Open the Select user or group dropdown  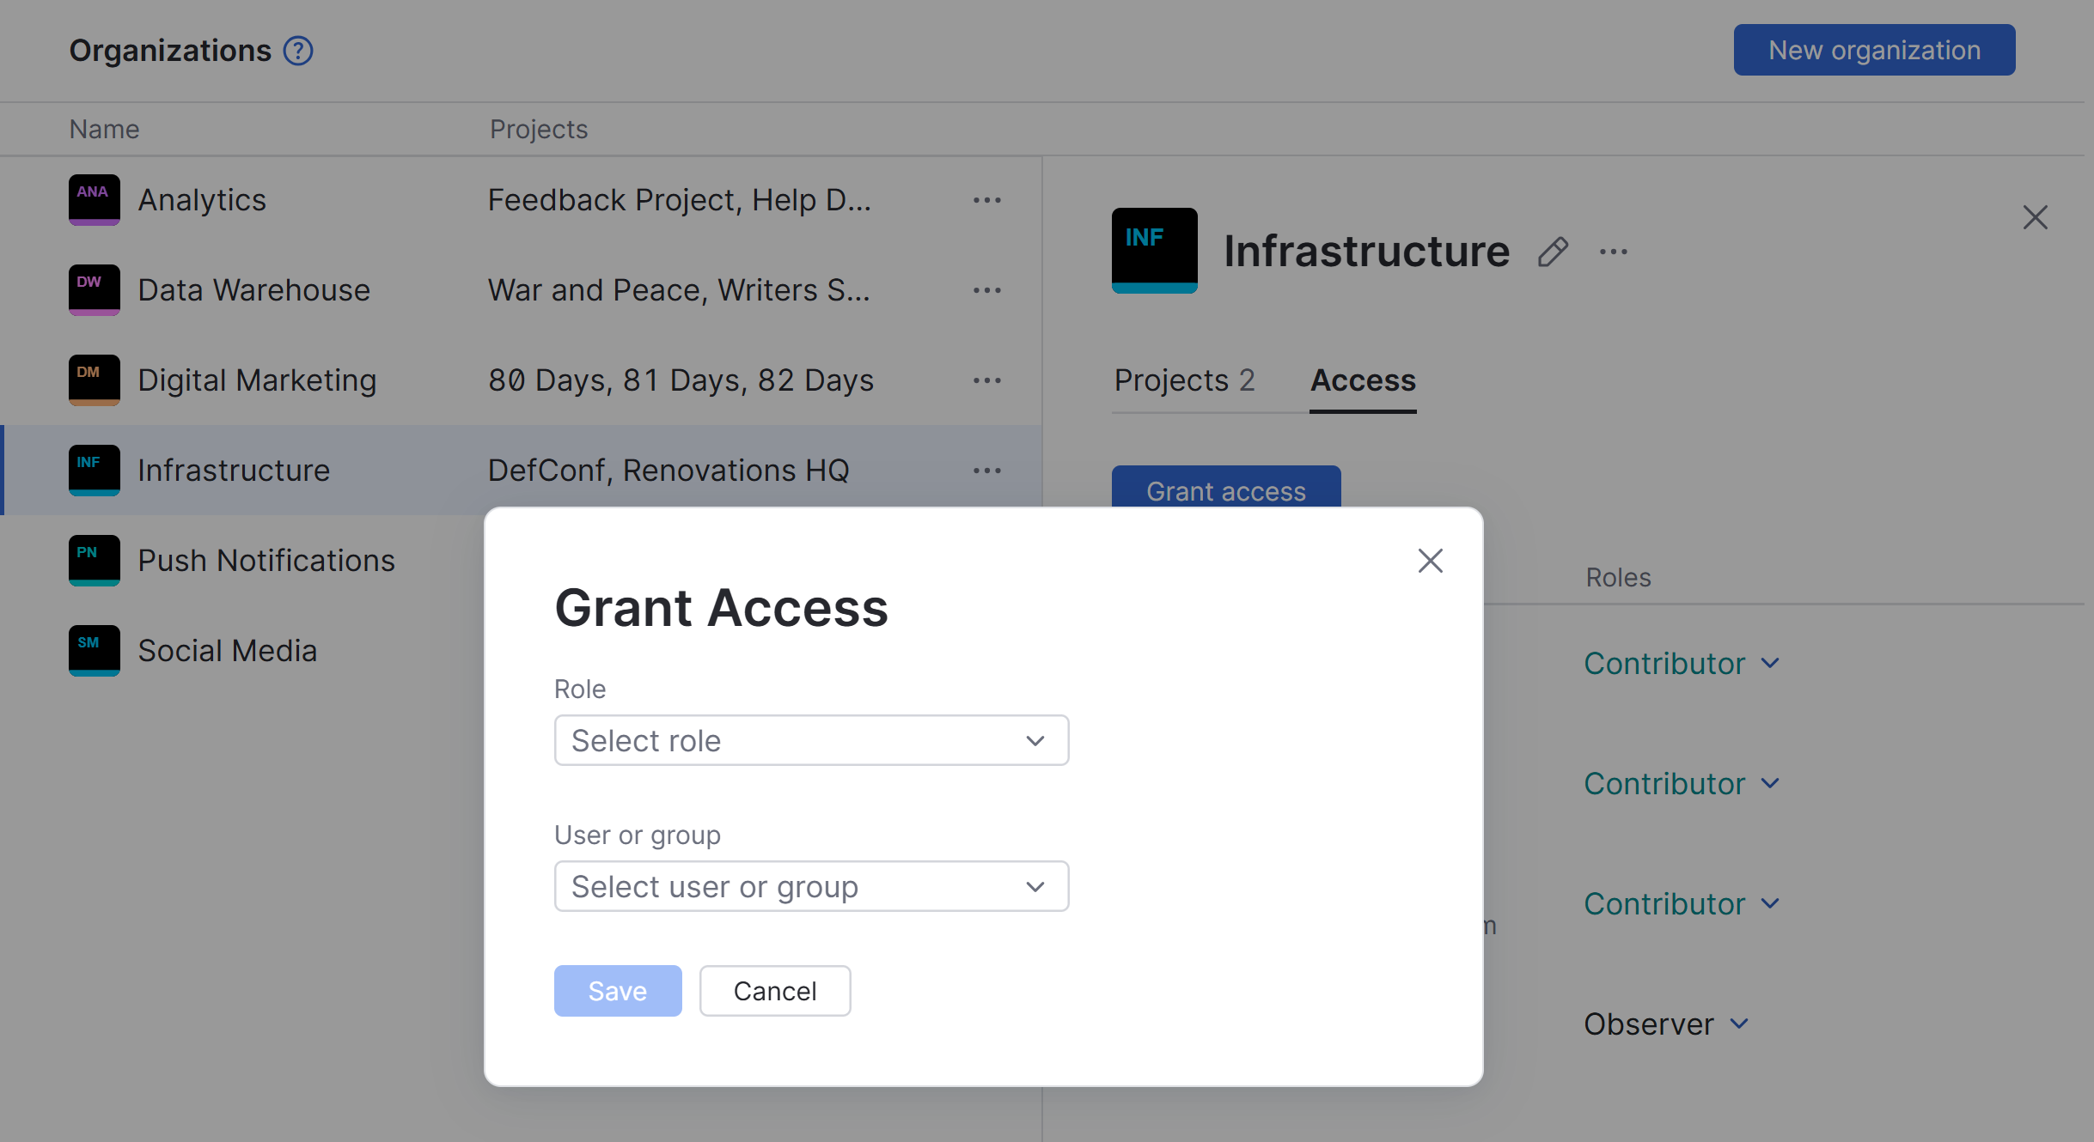(x=811, y=886)
